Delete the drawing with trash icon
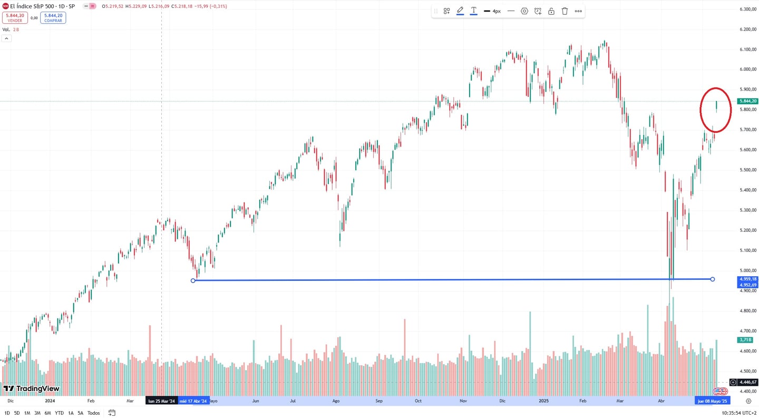Screen dimensions: 759x419 click(x=565, y=11)
